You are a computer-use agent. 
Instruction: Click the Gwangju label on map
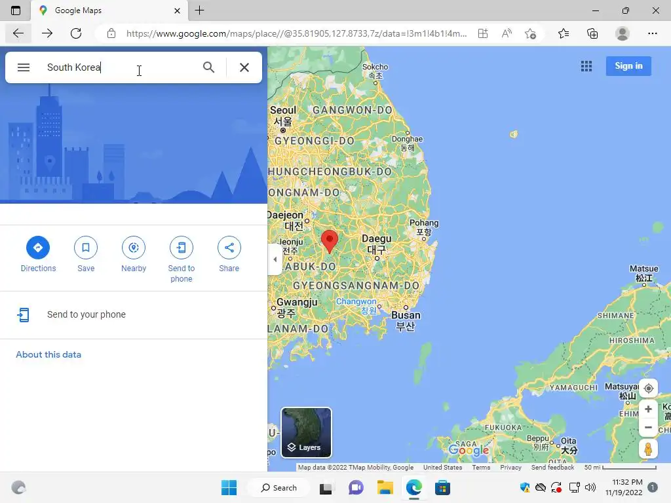click(296, 307)
